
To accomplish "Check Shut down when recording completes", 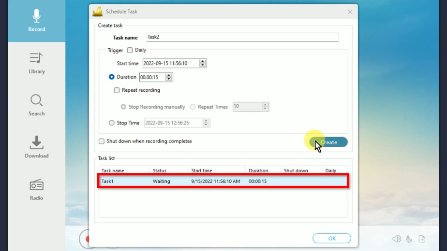I will point(102,141).
